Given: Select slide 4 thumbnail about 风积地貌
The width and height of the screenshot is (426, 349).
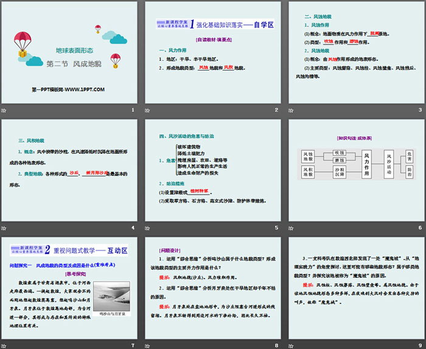Looking at the screenshot, I should [x=69, y=170].
